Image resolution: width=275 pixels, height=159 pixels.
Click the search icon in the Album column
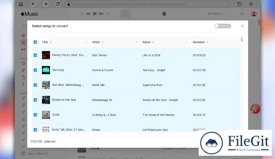coord(187,42)
